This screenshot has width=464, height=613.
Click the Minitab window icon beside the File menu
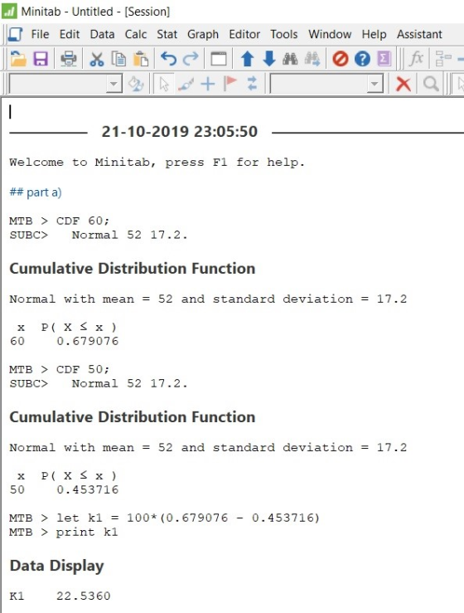(15, 34)
